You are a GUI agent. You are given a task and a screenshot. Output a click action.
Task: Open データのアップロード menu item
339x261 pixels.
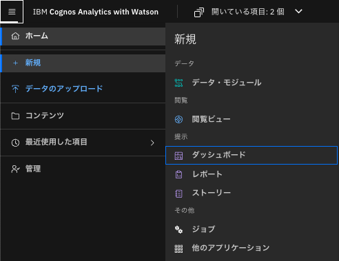tap(83, 89)
